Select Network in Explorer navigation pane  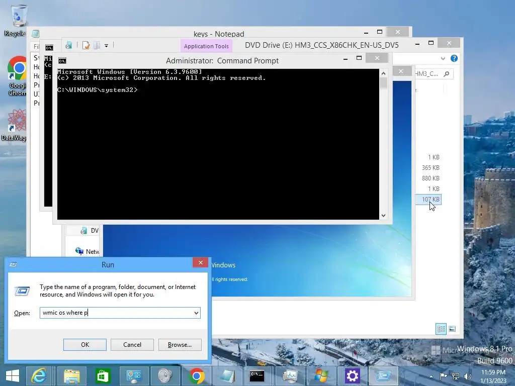click(x=88, y=251)
